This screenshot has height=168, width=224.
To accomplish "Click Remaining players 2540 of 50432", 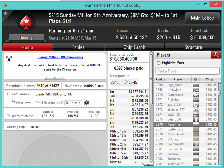I will tap(33, 86).
